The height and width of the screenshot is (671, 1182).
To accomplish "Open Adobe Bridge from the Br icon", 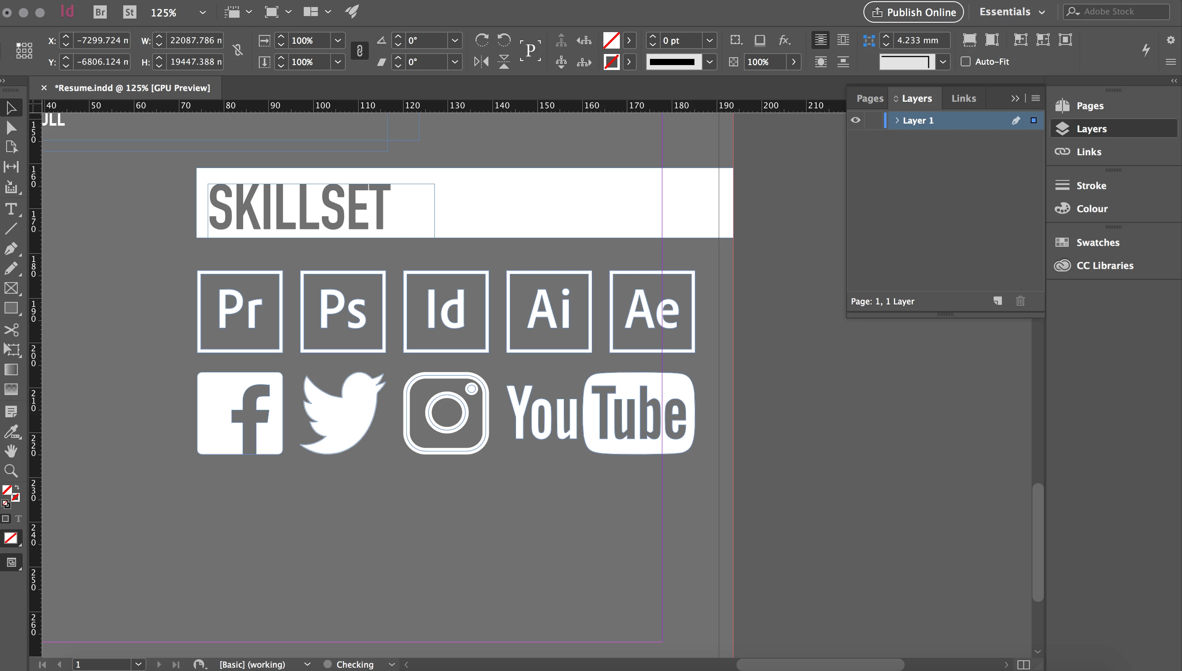I will click(x=100, y=12).
